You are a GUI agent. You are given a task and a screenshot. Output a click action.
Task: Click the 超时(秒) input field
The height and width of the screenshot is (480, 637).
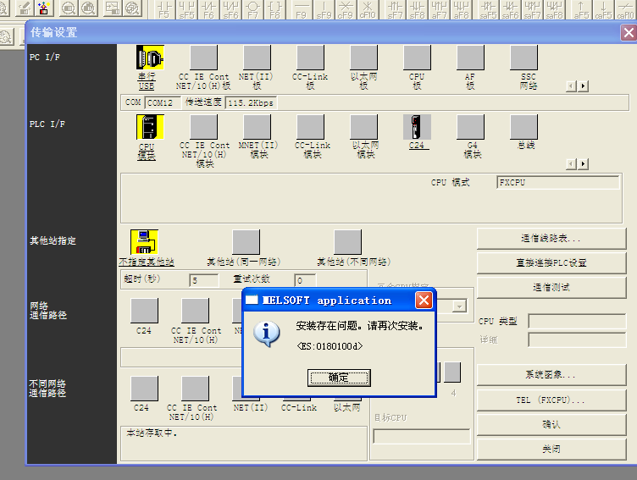point(205,280)
